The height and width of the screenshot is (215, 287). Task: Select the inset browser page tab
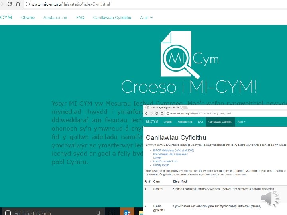163,107
